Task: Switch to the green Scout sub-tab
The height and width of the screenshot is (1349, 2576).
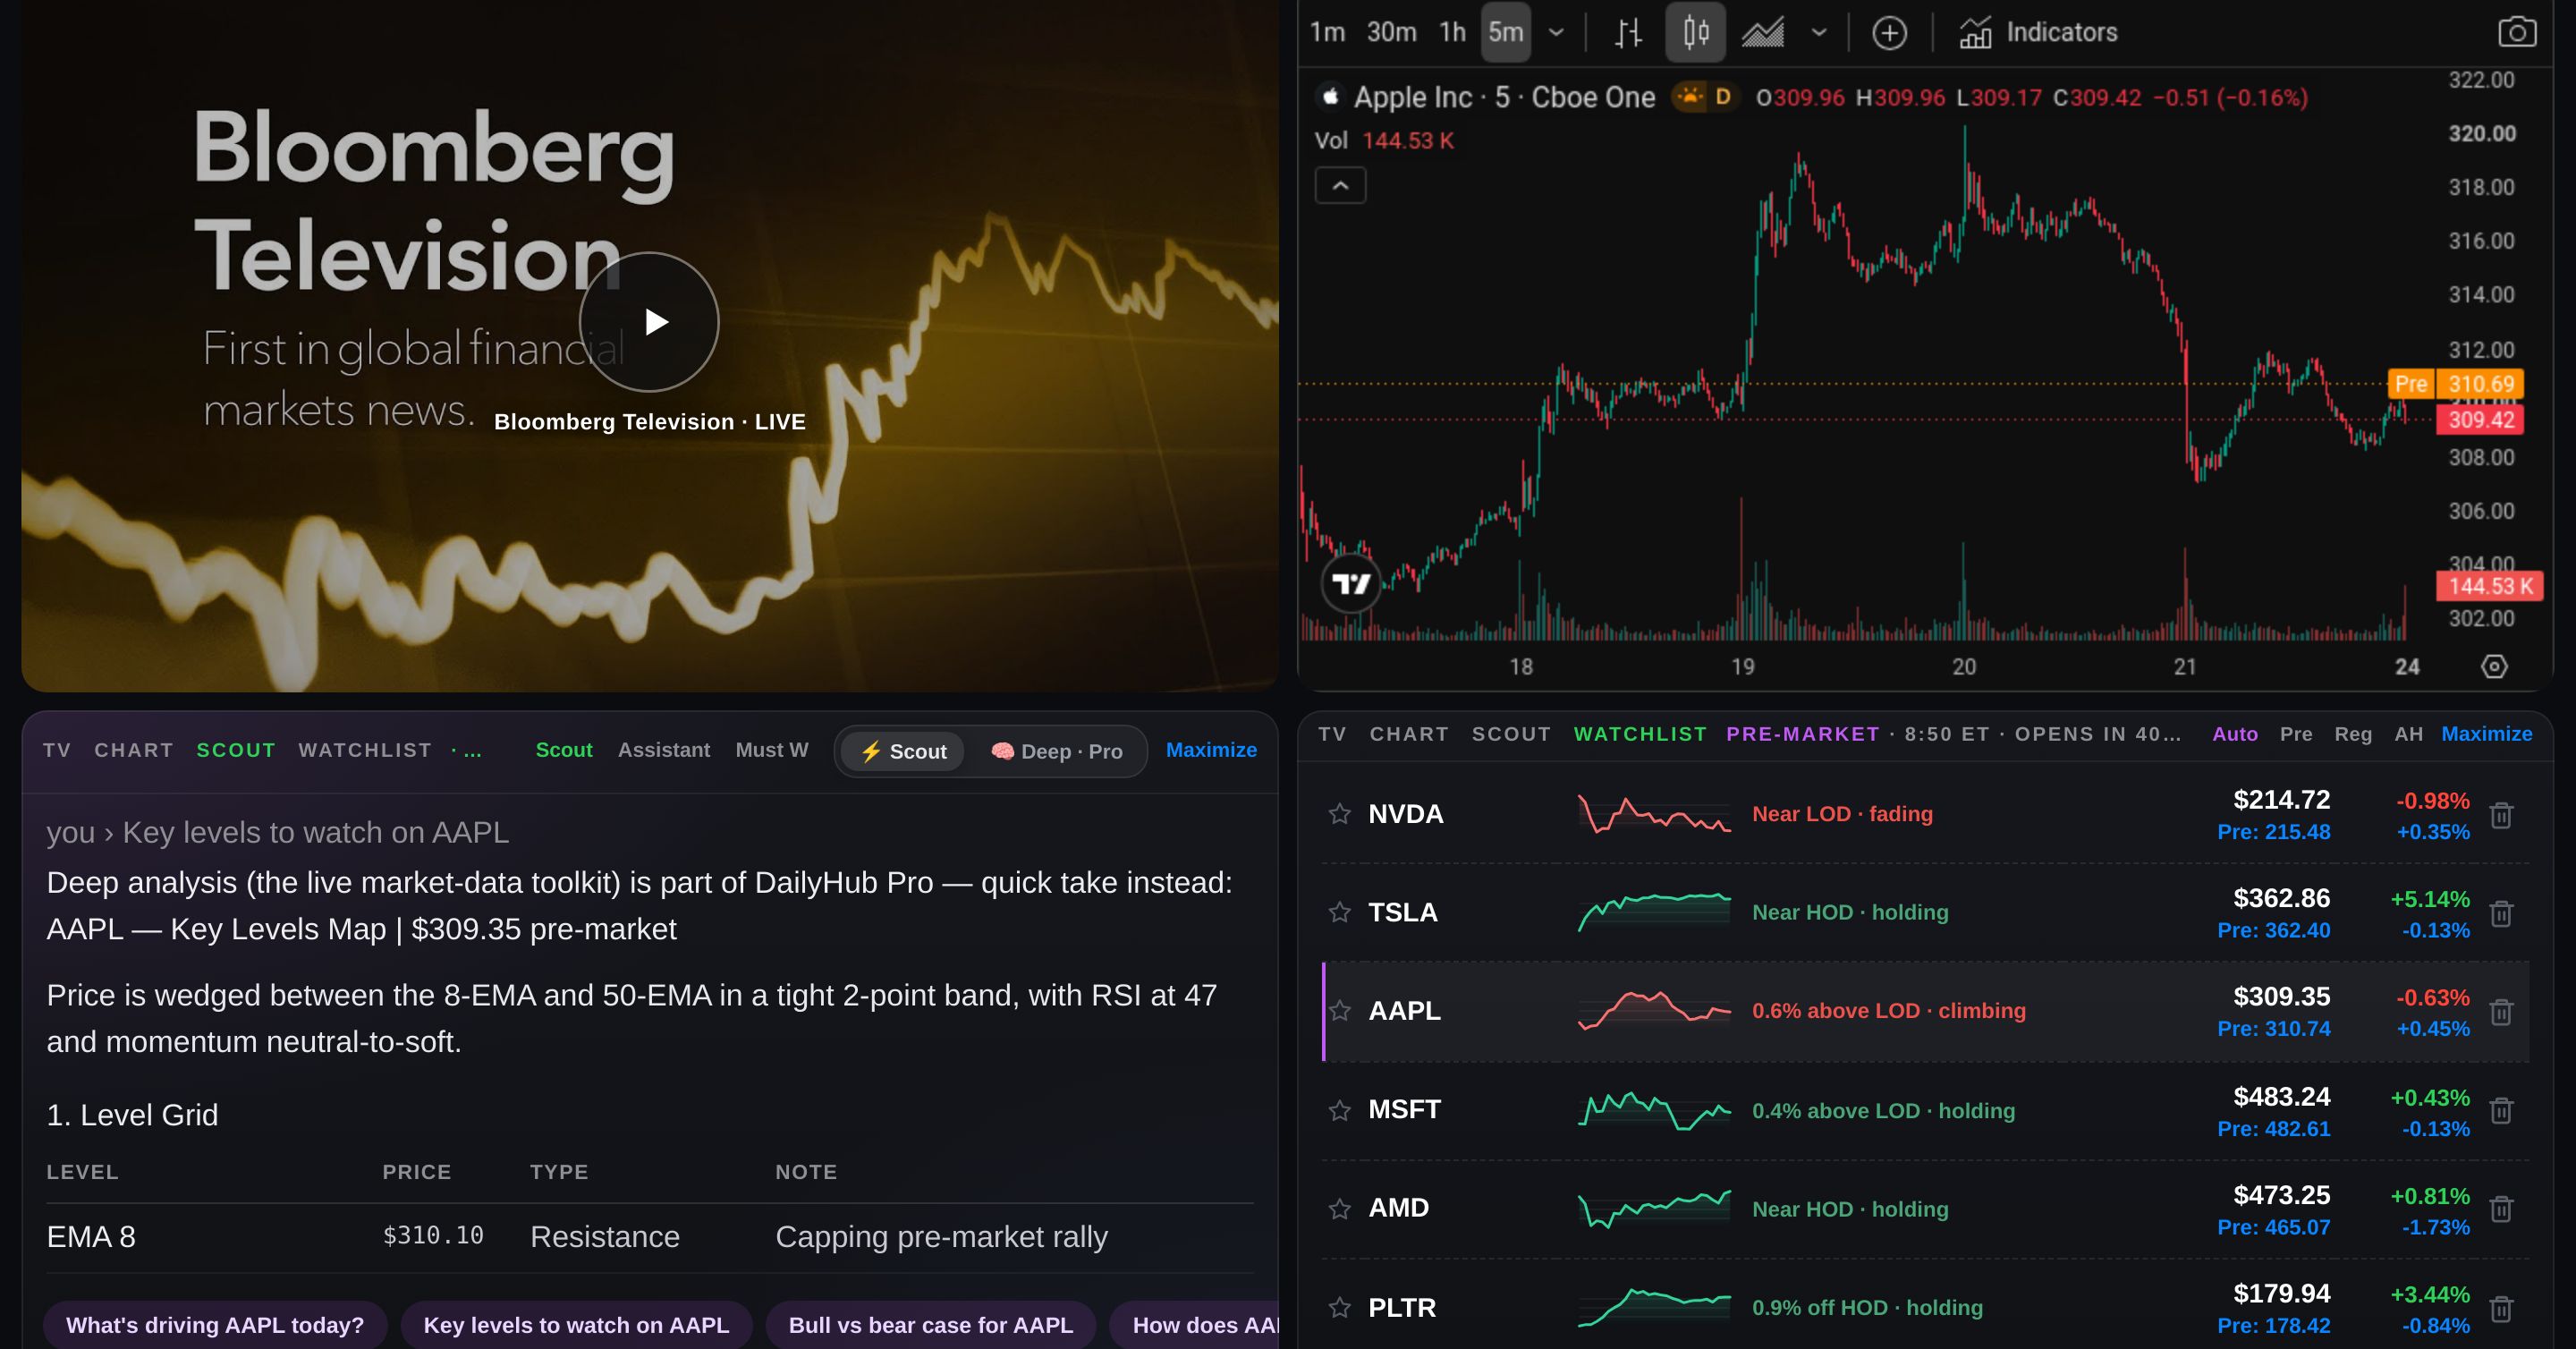Action: [x=564, y=750]
